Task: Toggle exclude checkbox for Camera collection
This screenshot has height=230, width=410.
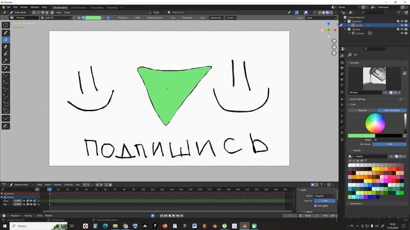Action: [x=398, y=29]
